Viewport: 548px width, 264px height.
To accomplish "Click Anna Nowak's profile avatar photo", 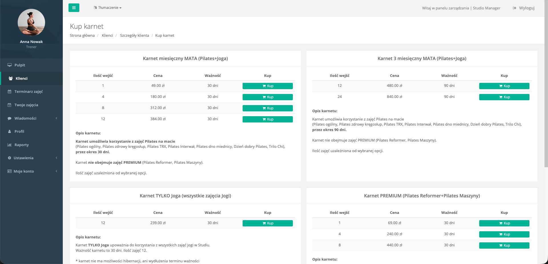I will point(31,22).
